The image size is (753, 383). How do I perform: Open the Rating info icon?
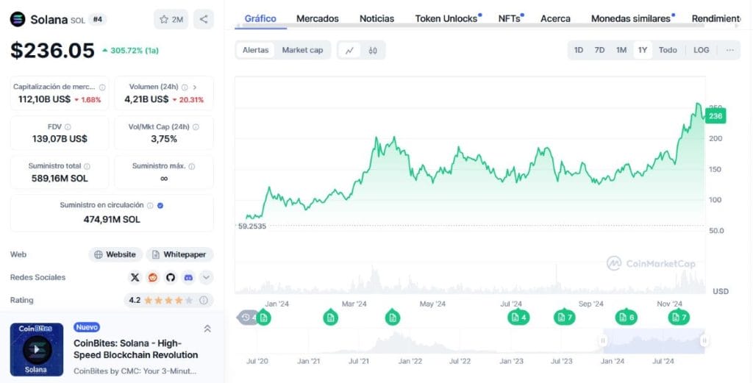[204, 301]
